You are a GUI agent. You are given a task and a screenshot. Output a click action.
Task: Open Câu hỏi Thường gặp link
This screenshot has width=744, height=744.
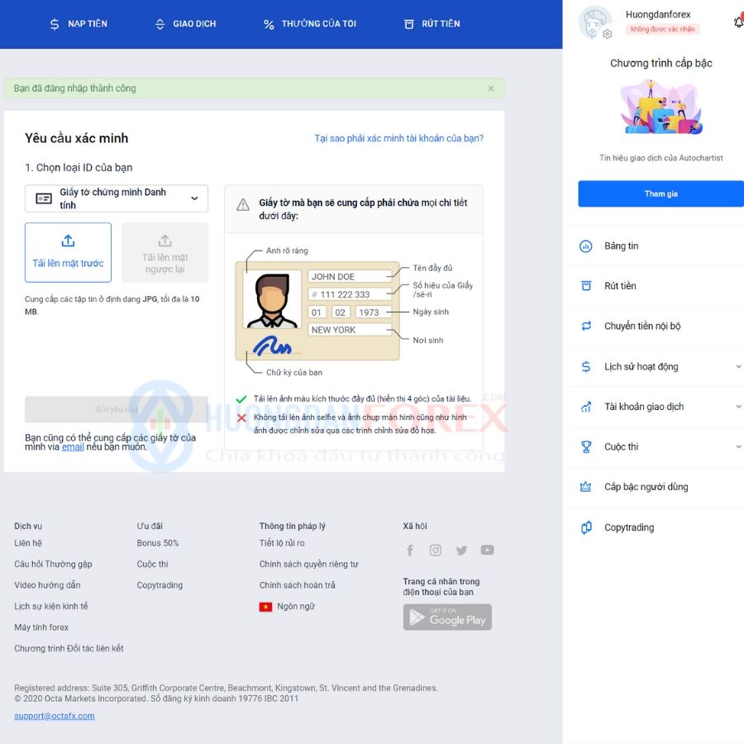[53, 564]
